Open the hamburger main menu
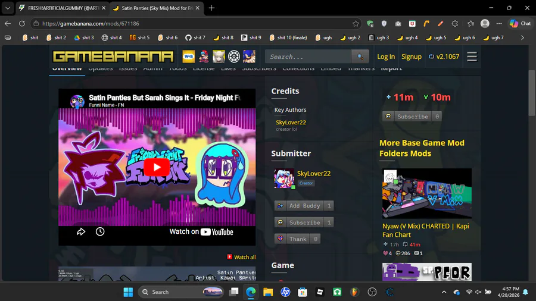Image resolution: width=536 pixels, height=301 pixels. point(472,57)
